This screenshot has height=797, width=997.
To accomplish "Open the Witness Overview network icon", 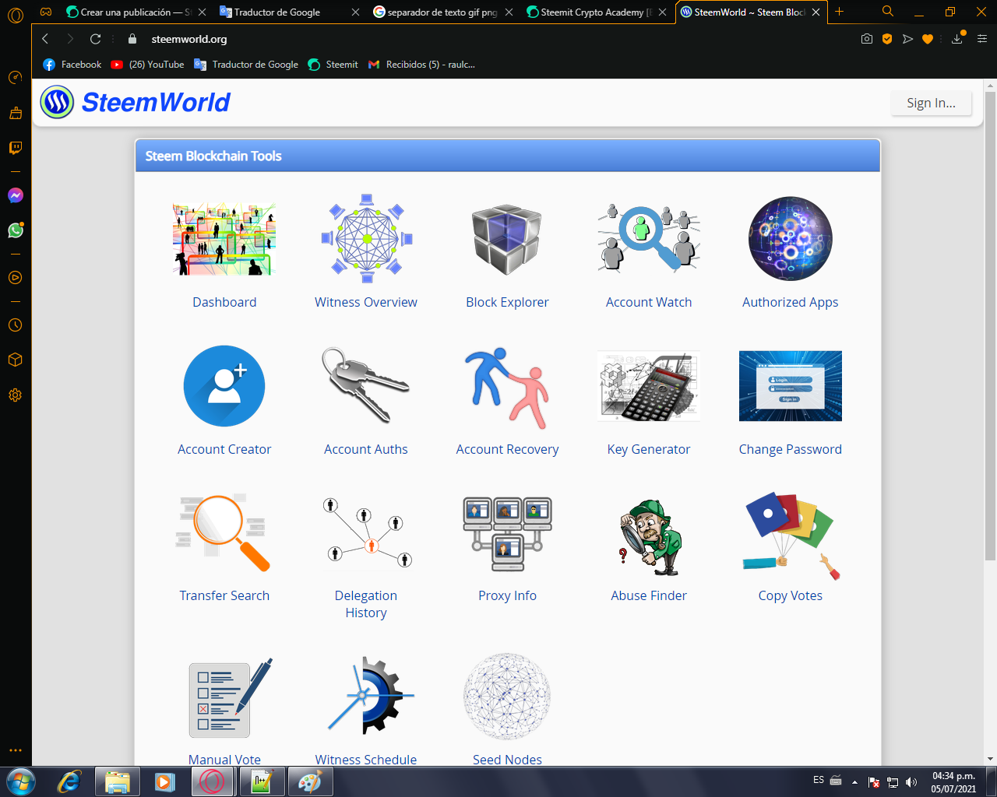I will [x=366, y=238].
